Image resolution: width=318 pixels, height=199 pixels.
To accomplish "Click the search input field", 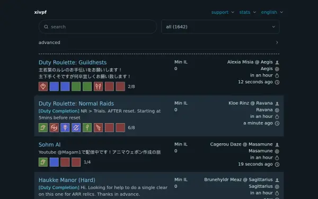I will tap(98, 27).
